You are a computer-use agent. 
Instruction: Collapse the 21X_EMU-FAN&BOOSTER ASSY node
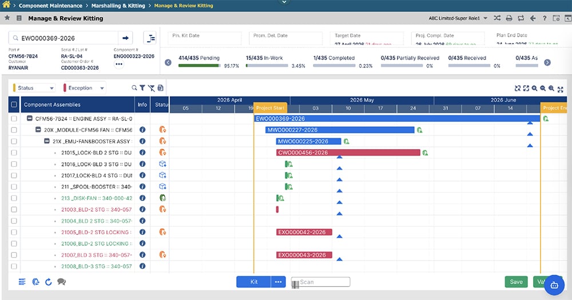47,141
